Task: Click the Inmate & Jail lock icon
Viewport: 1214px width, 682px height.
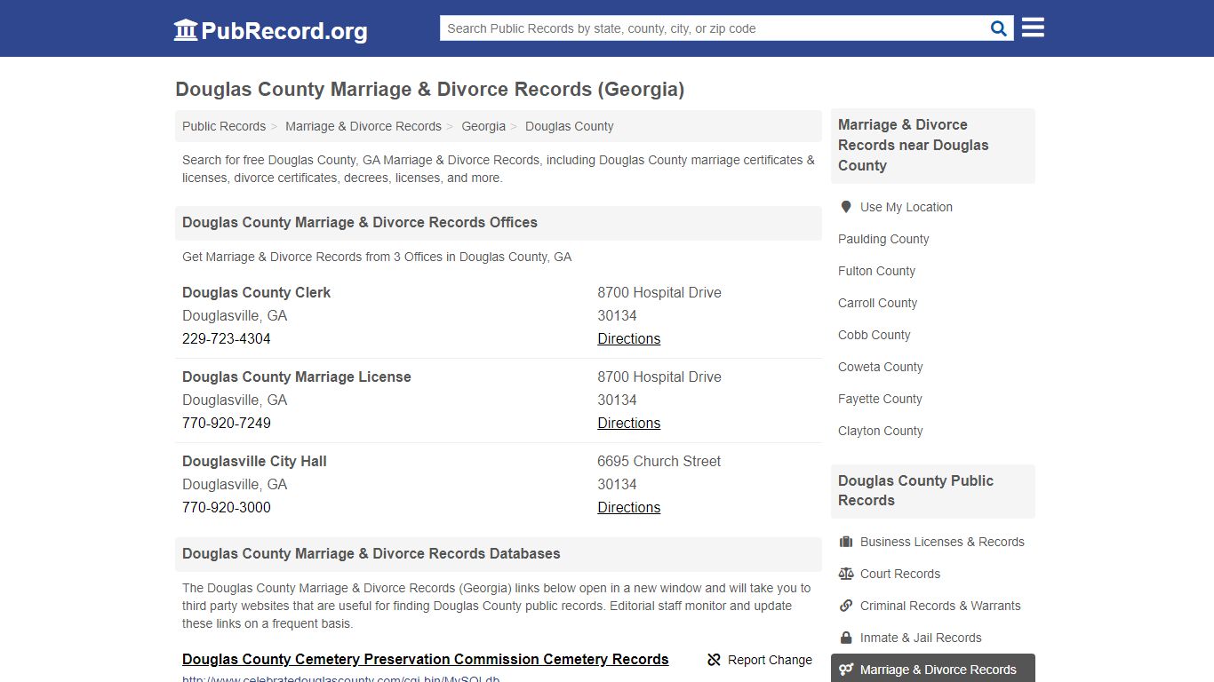Action: coord(846,638)
